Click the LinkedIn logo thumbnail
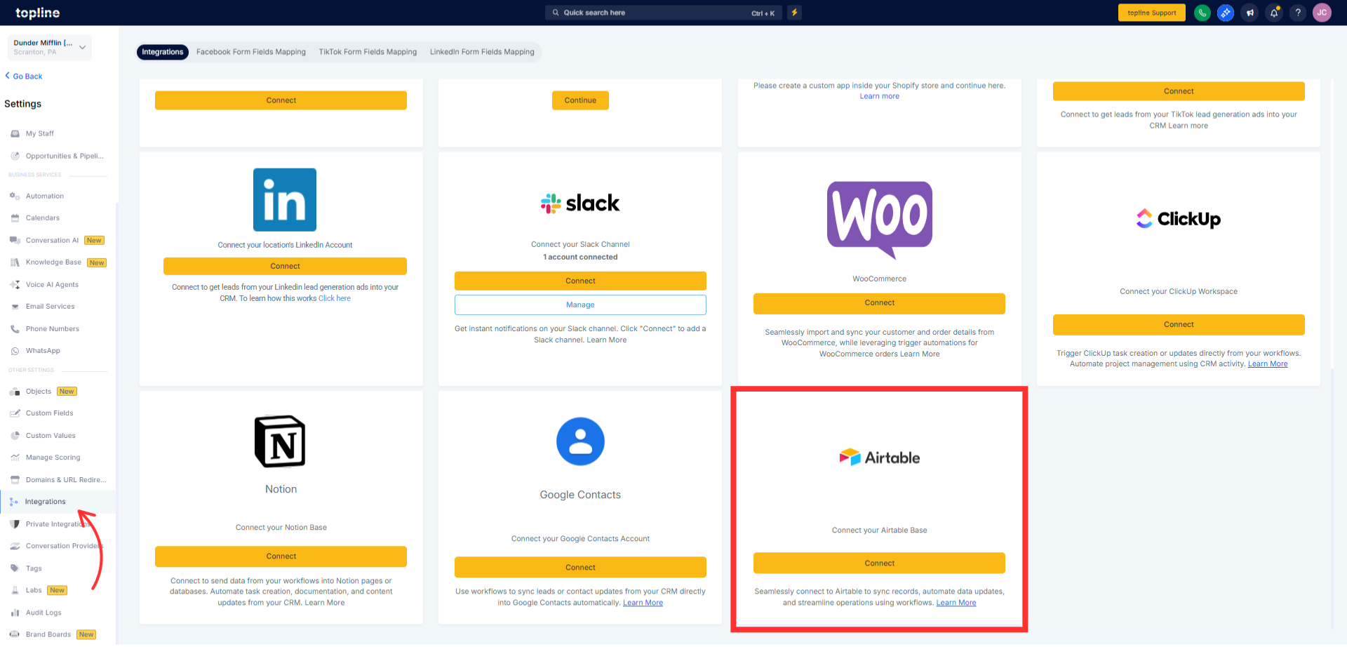The image size is (1347, 647). coord(285,200)
